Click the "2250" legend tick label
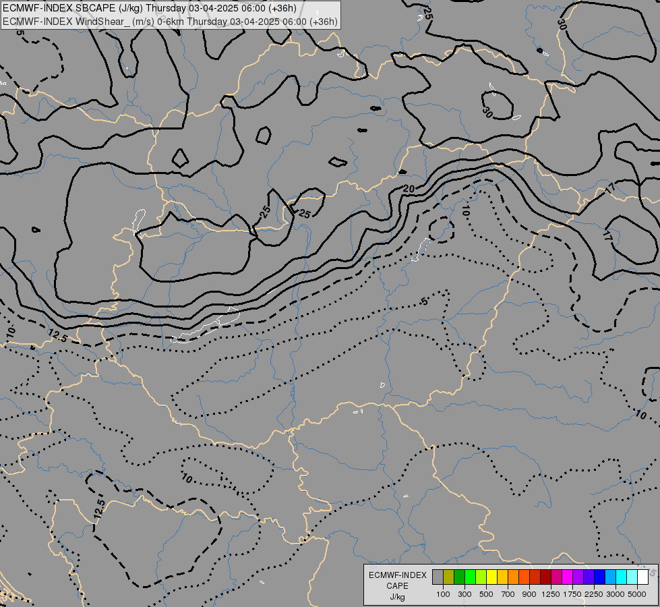This screenshot has width=660, height=607. [594, 594]
